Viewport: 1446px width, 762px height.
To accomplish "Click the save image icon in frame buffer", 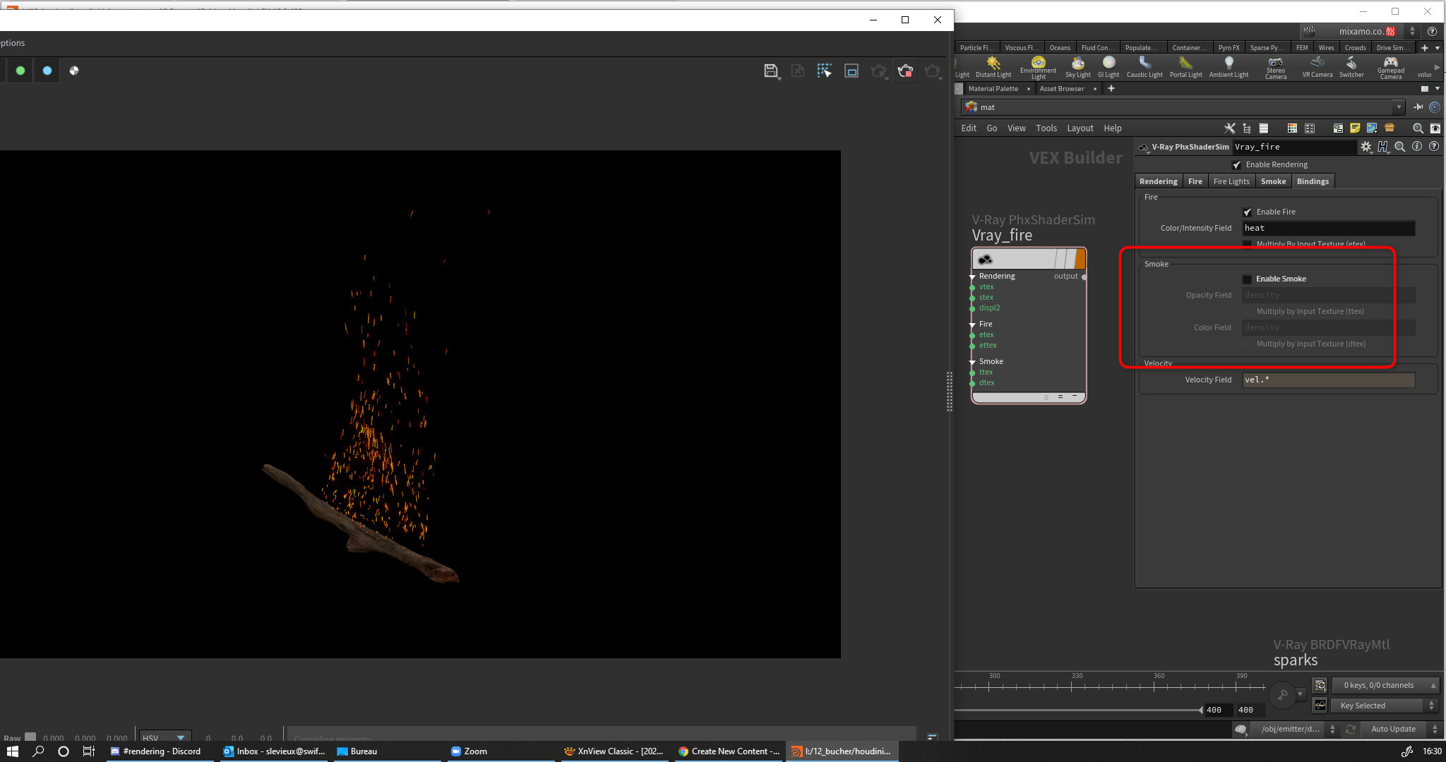I will (x=771, y=71).
